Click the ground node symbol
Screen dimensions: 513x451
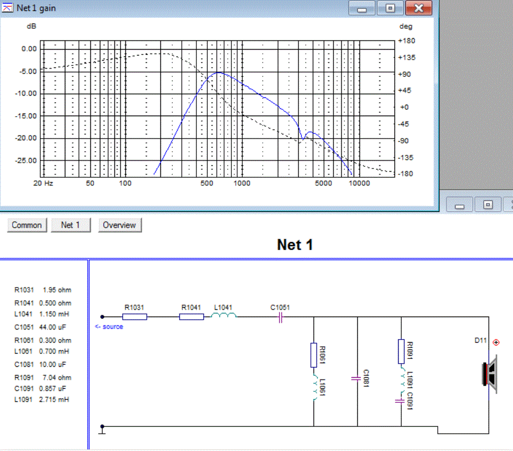click(102, 429)
